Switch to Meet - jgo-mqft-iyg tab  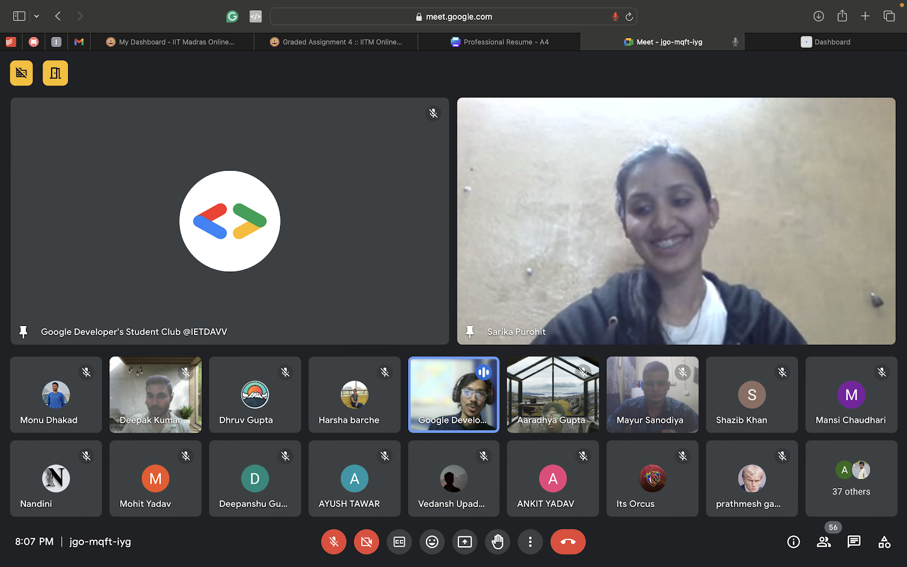(663, 42)
